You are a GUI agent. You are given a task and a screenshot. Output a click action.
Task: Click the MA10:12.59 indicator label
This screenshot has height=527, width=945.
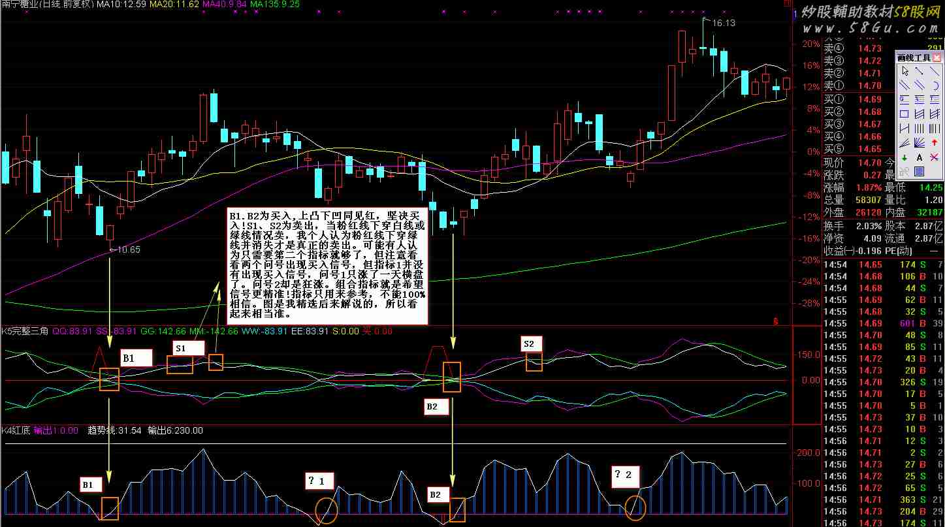(121, 5)
